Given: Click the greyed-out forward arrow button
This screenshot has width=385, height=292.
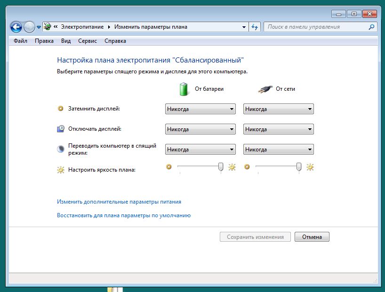Looking at the screenshot, I should [x=29, y=27].
